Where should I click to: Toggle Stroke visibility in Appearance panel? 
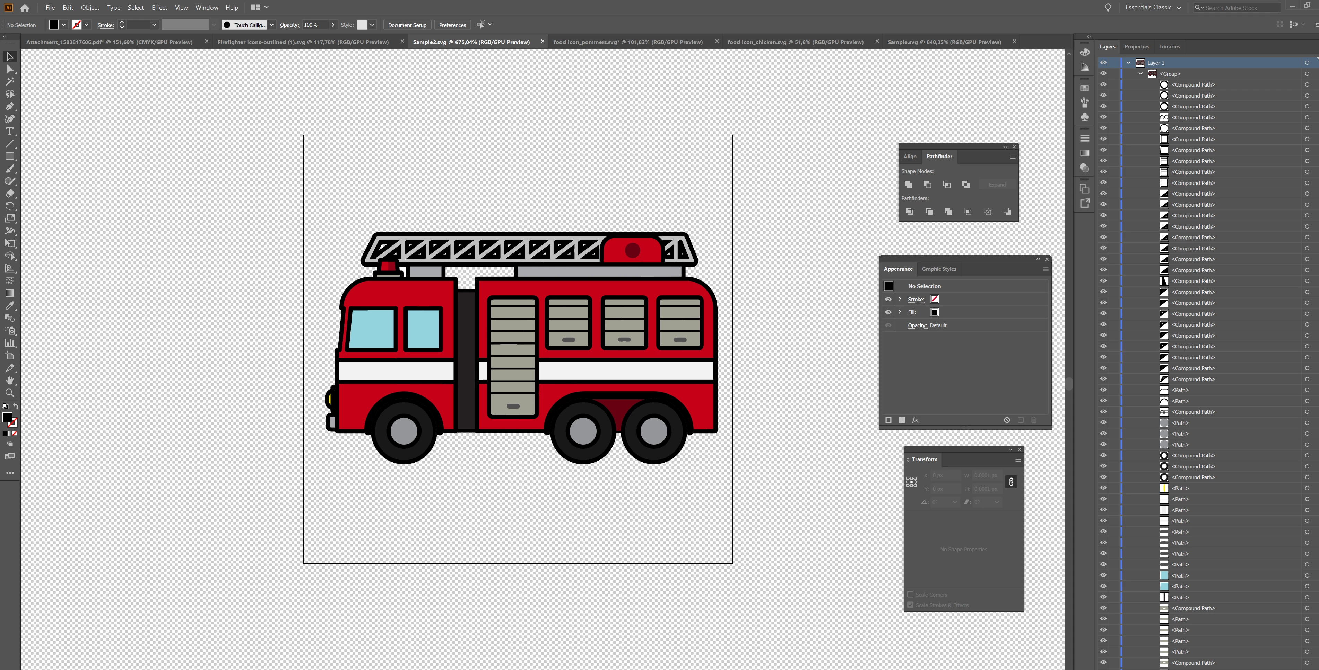click(888, 299)
